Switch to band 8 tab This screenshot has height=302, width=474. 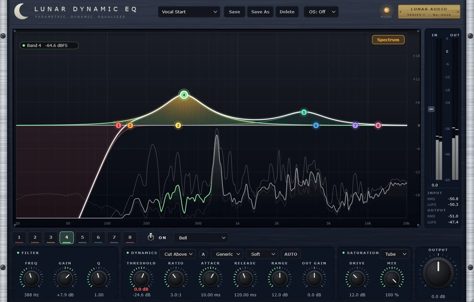point(130,238)
